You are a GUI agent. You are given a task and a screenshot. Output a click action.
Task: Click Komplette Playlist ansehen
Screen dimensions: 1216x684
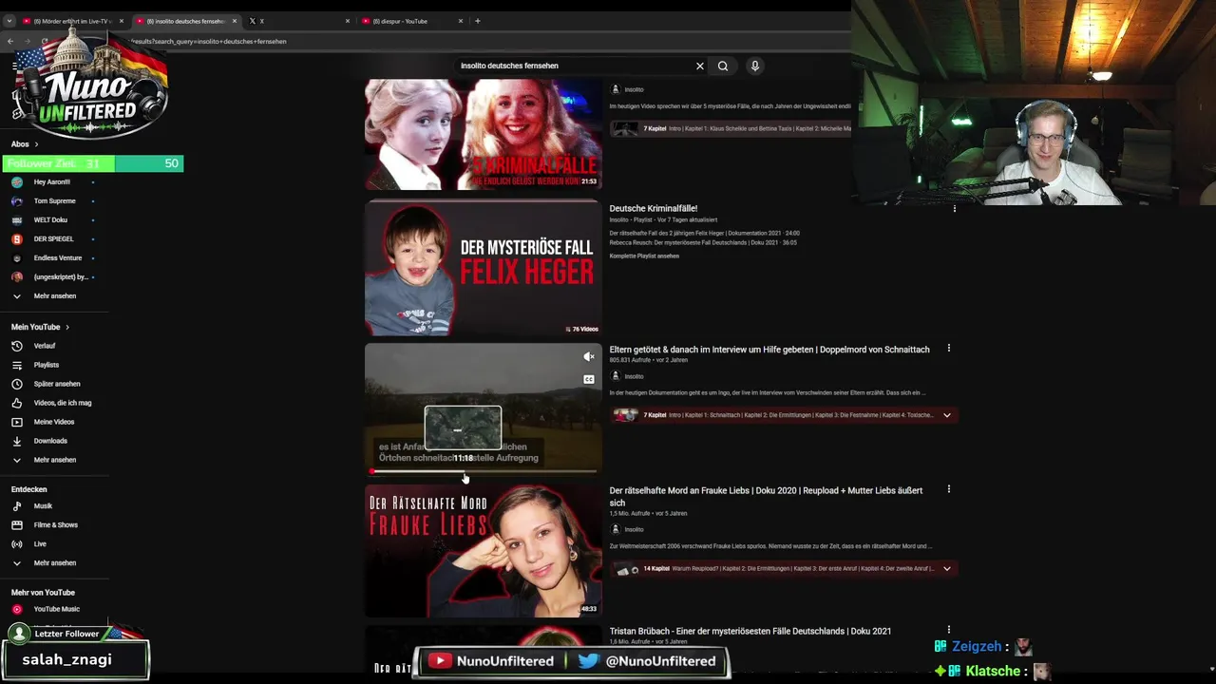coord(644,256)
